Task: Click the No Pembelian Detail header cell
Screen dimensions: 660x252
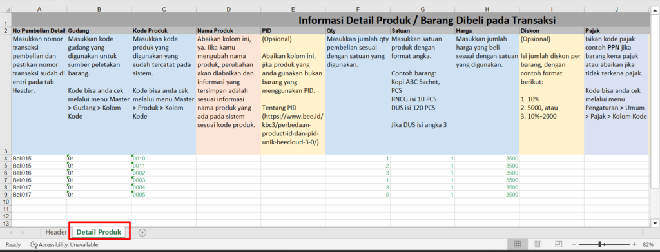Action: (39, 31)
